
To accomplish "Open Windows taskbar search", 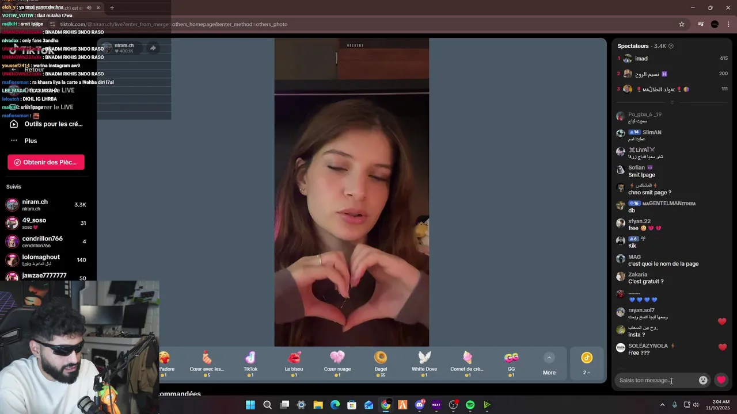I will point(267,405).
